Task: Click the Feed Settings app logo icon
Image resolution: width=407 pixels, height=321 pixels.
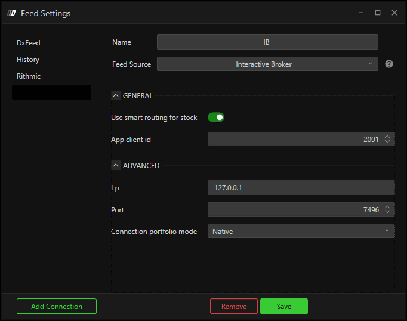Action: (11, 13)
